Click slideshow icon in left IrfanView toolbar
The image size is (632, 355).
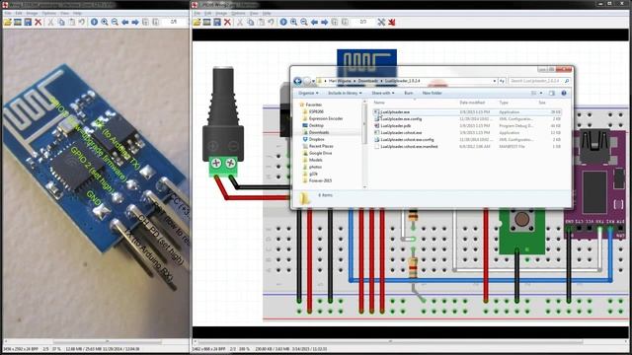point(18,22)
